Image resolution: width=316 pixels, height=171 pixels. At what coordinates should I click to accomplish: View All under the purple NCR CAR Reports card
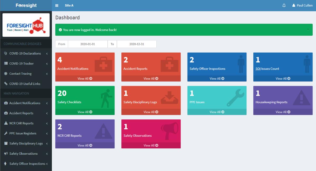[85, 145]
